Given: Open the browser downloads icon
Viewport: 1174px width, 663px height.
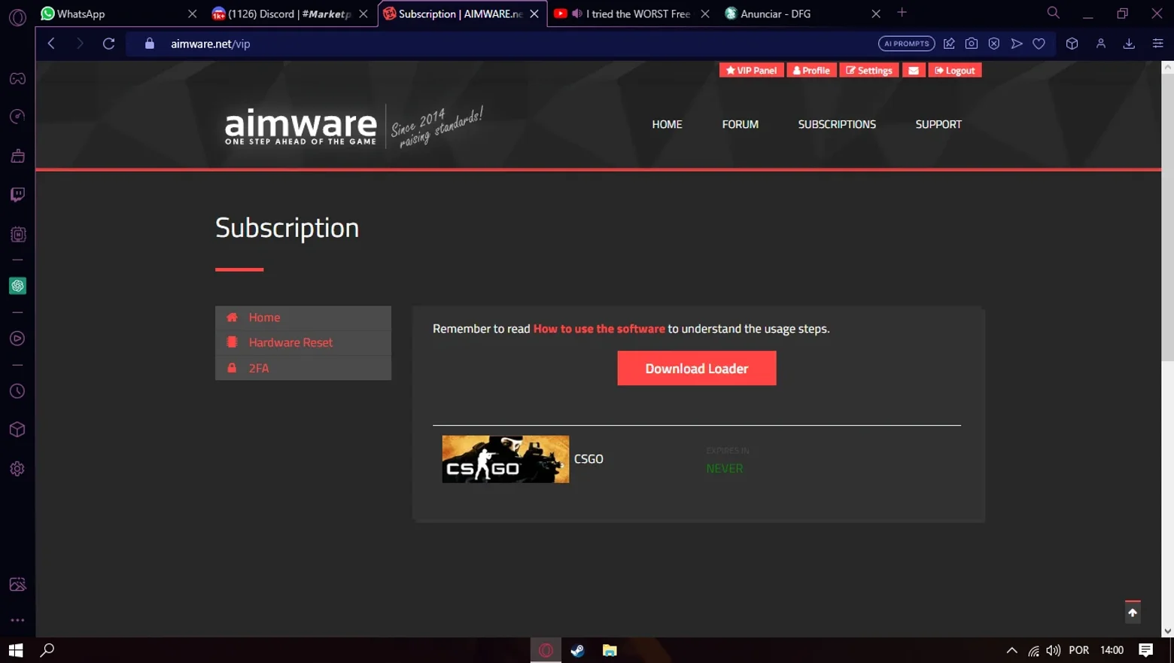Looking at the screenshot, I should coord(1129,44).
